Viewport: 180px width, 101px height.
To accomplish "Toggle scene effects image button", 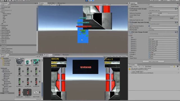I will [60, 5].
